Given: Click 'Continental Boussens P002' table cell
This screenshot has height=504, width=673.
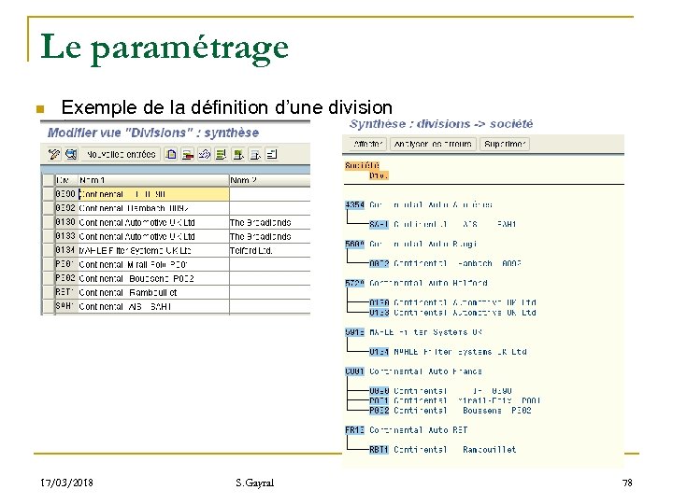Looking at the screenshot, I should click(x=153, y=278).
